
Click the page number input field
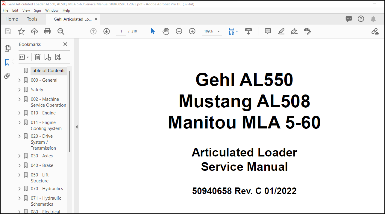(x=121, y=31)
